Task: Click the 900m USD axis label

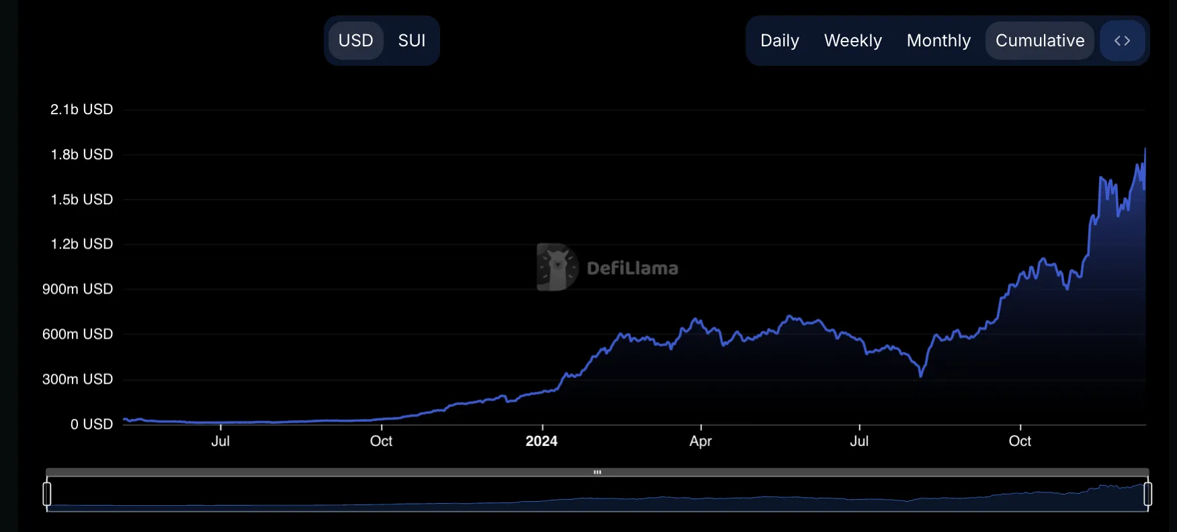Action: (x=77, y=289)
